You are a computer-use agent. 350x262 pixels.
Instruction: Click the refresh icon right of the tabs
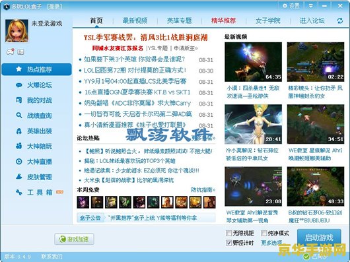click(340, 20)
